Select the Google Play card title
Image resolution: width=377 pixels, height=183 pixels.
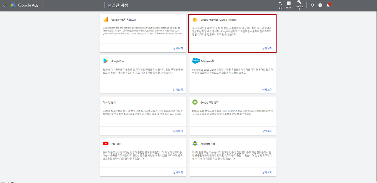pos(118,61)
